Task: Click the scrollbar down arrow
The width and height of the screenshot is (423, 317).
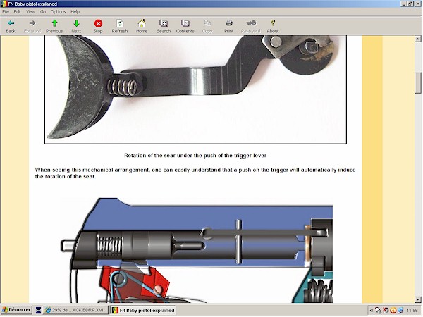Action: click(x=418, y=299)
